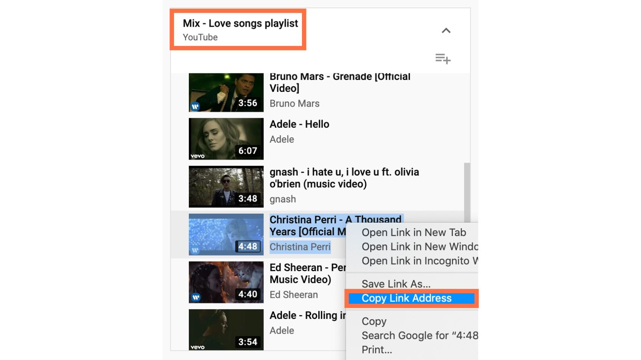Click Print in the context menu
The width and height of the screenshot is (641, 360).
coord(377,350)
